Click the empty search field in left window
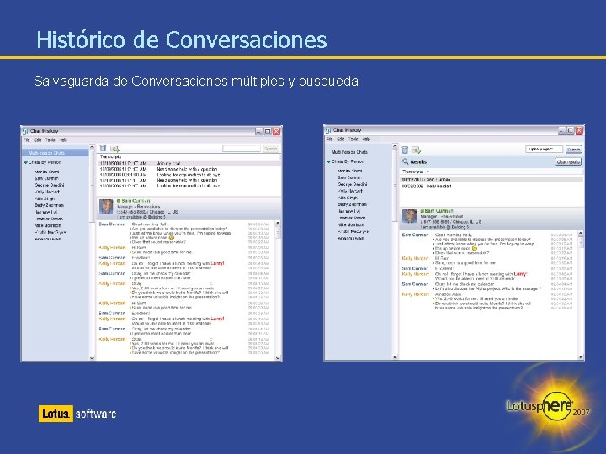The width and height of the screenshot is (606, 454). click(x=242, y=149)
